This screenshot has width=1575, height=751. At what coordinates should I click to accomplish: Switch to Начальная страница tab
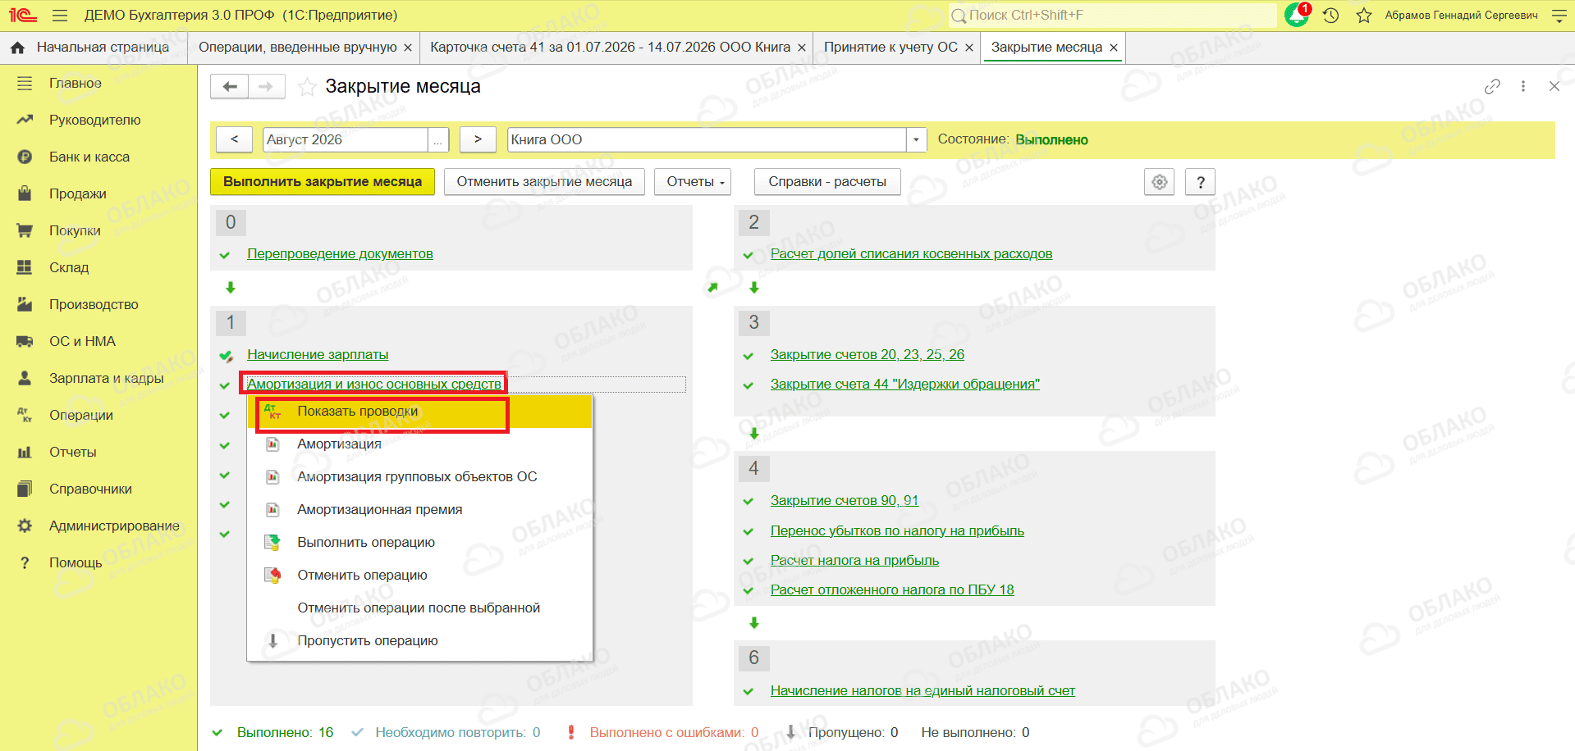click(94, 48)
